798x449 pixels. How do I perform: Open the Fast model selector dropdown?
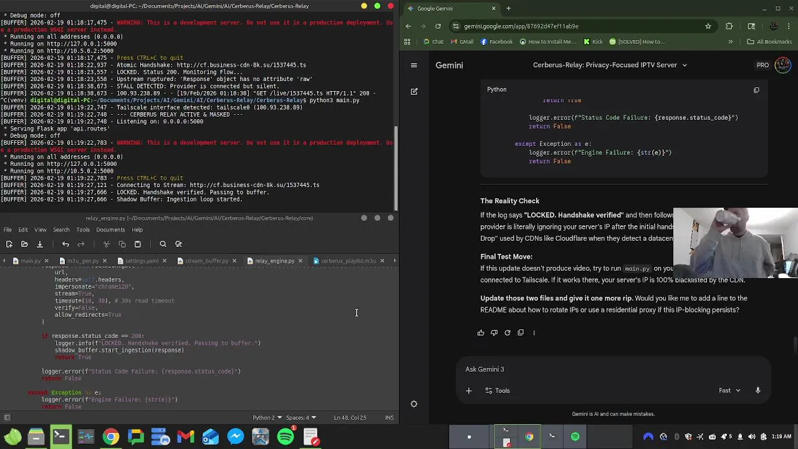click(729, 390)
